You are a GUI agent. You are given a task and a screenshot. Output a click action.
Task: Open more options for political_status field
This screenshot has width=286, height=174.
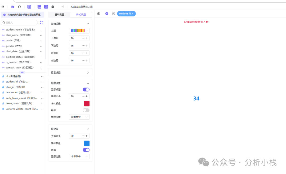(x=41, y=57)
